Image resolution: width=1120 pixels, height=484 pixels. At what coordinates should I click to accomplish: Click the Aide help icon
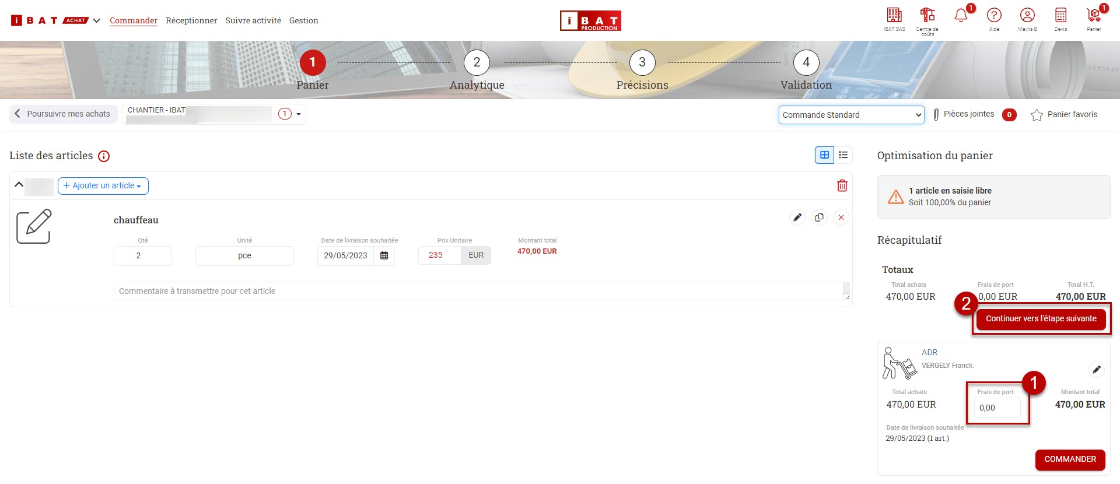pyautogui.click(x=994, y=16)
